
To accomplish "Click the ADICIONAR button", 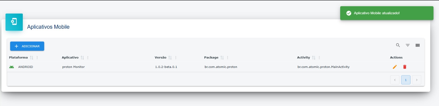I will 27,46.
